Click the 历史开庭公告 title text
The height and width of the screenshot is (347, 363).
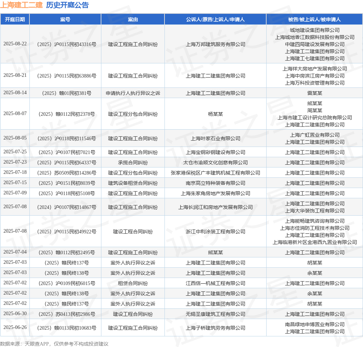pyautogui.click(x=67, y=5)
